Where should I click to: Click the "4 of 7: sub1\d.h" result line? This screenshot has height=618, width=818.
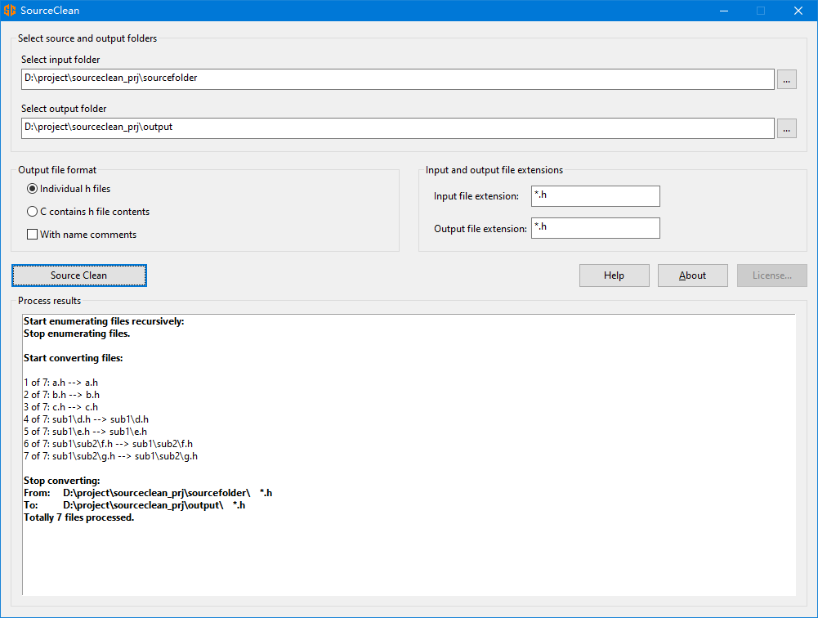(86, 419)
